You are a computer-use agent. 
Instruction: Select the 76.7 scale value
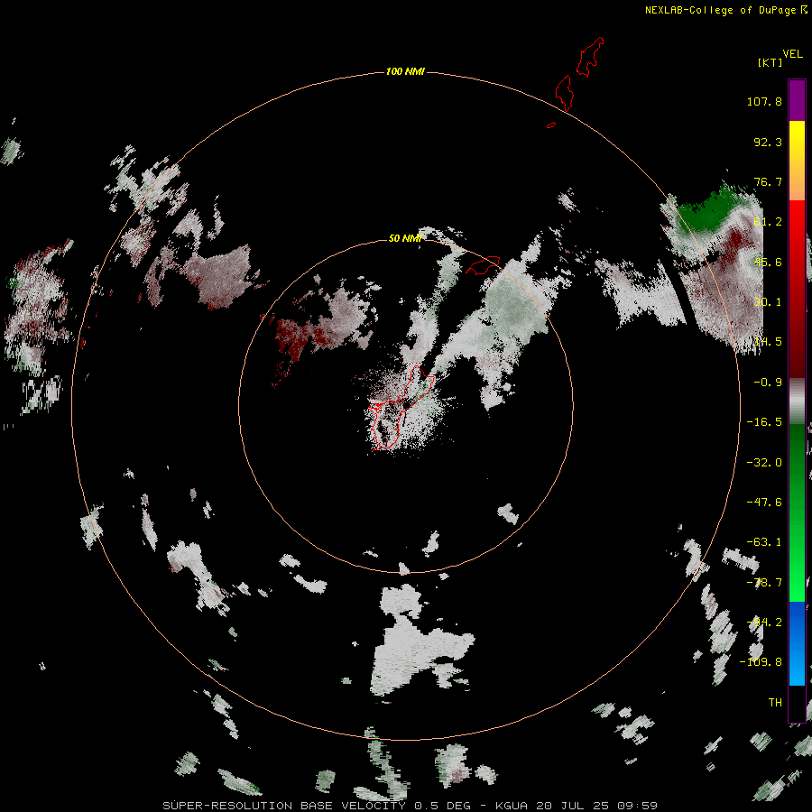[768, 181]
